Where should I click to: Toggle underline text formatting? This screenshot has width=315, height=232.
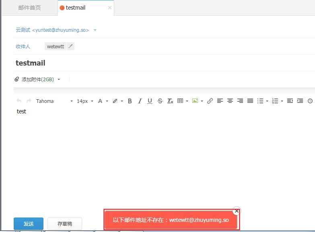click(x=150, y=101)
